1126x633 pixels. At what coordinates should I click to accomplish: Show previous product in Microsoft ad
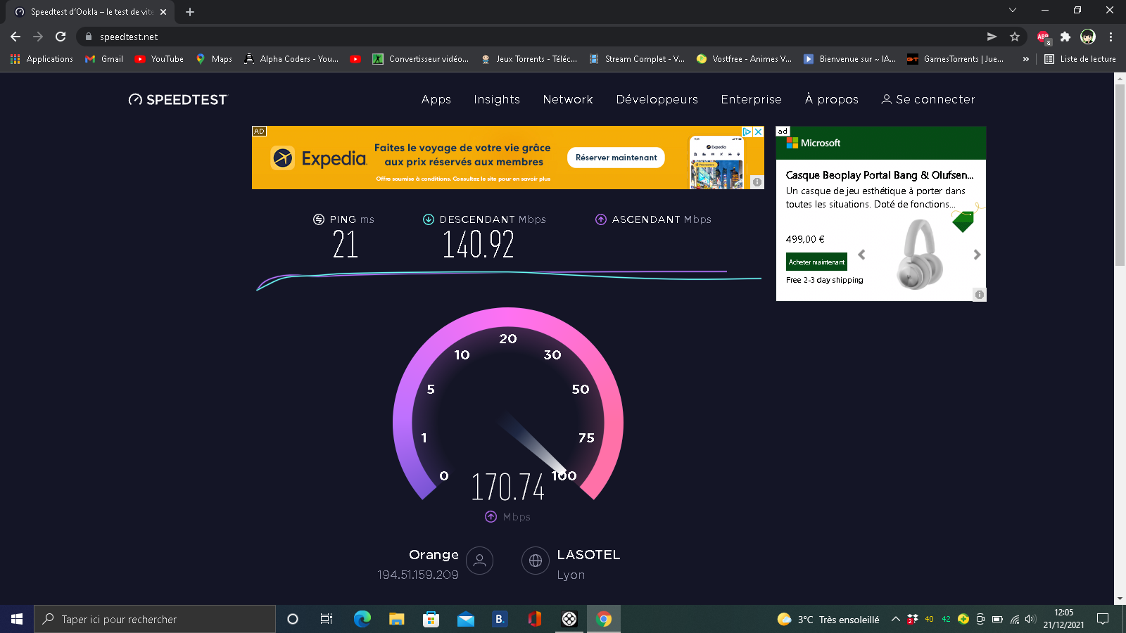(x=861, y=255)
